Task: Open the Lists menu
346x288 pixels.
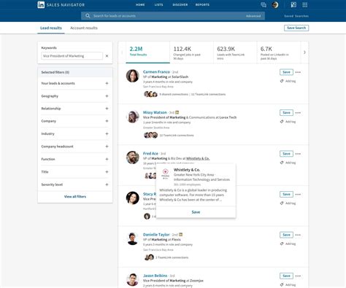Action: [x=158, y=5]
